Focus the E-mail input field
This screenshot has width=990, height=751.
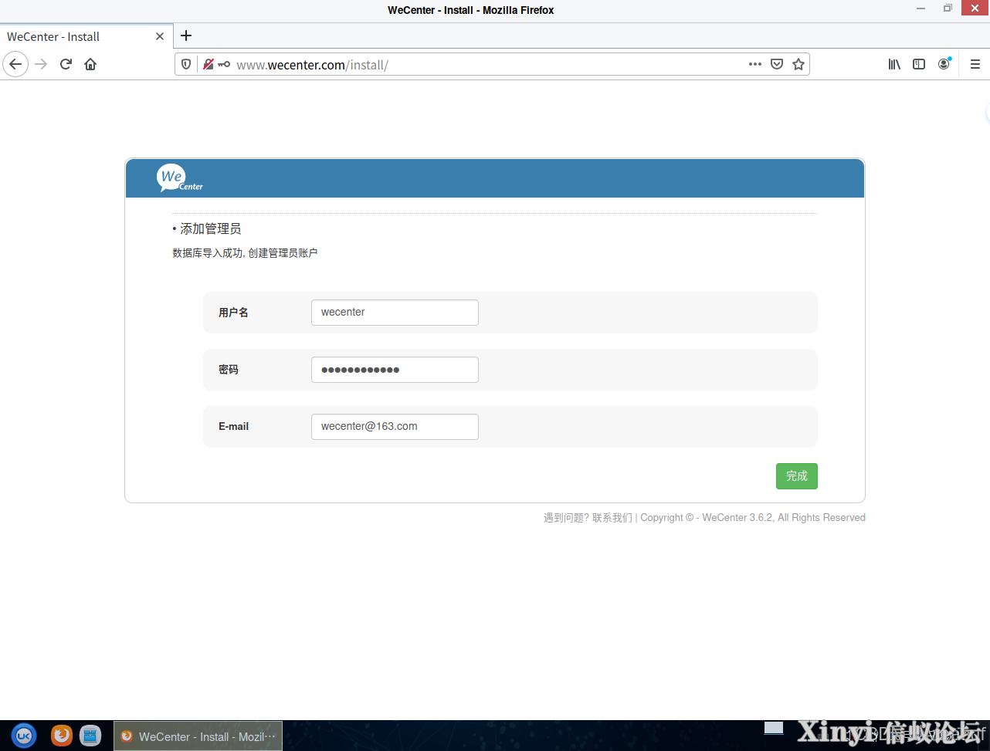coord(395,427)
